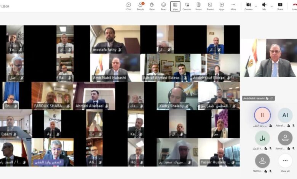The height and width of the screenshot is (179, 297).
Task: Expand the Camera options dropdown arrow
Action: 256,6
